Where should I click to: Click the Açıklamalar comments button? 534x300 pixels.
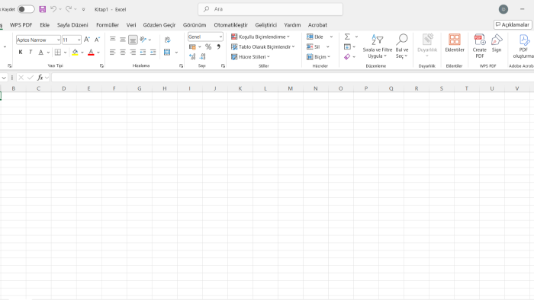pyautogui.click(x=513, y=24)
